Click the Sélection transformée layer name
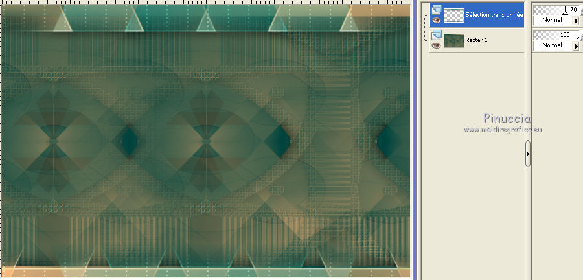583x280 pixels. (x=494, y=15)
